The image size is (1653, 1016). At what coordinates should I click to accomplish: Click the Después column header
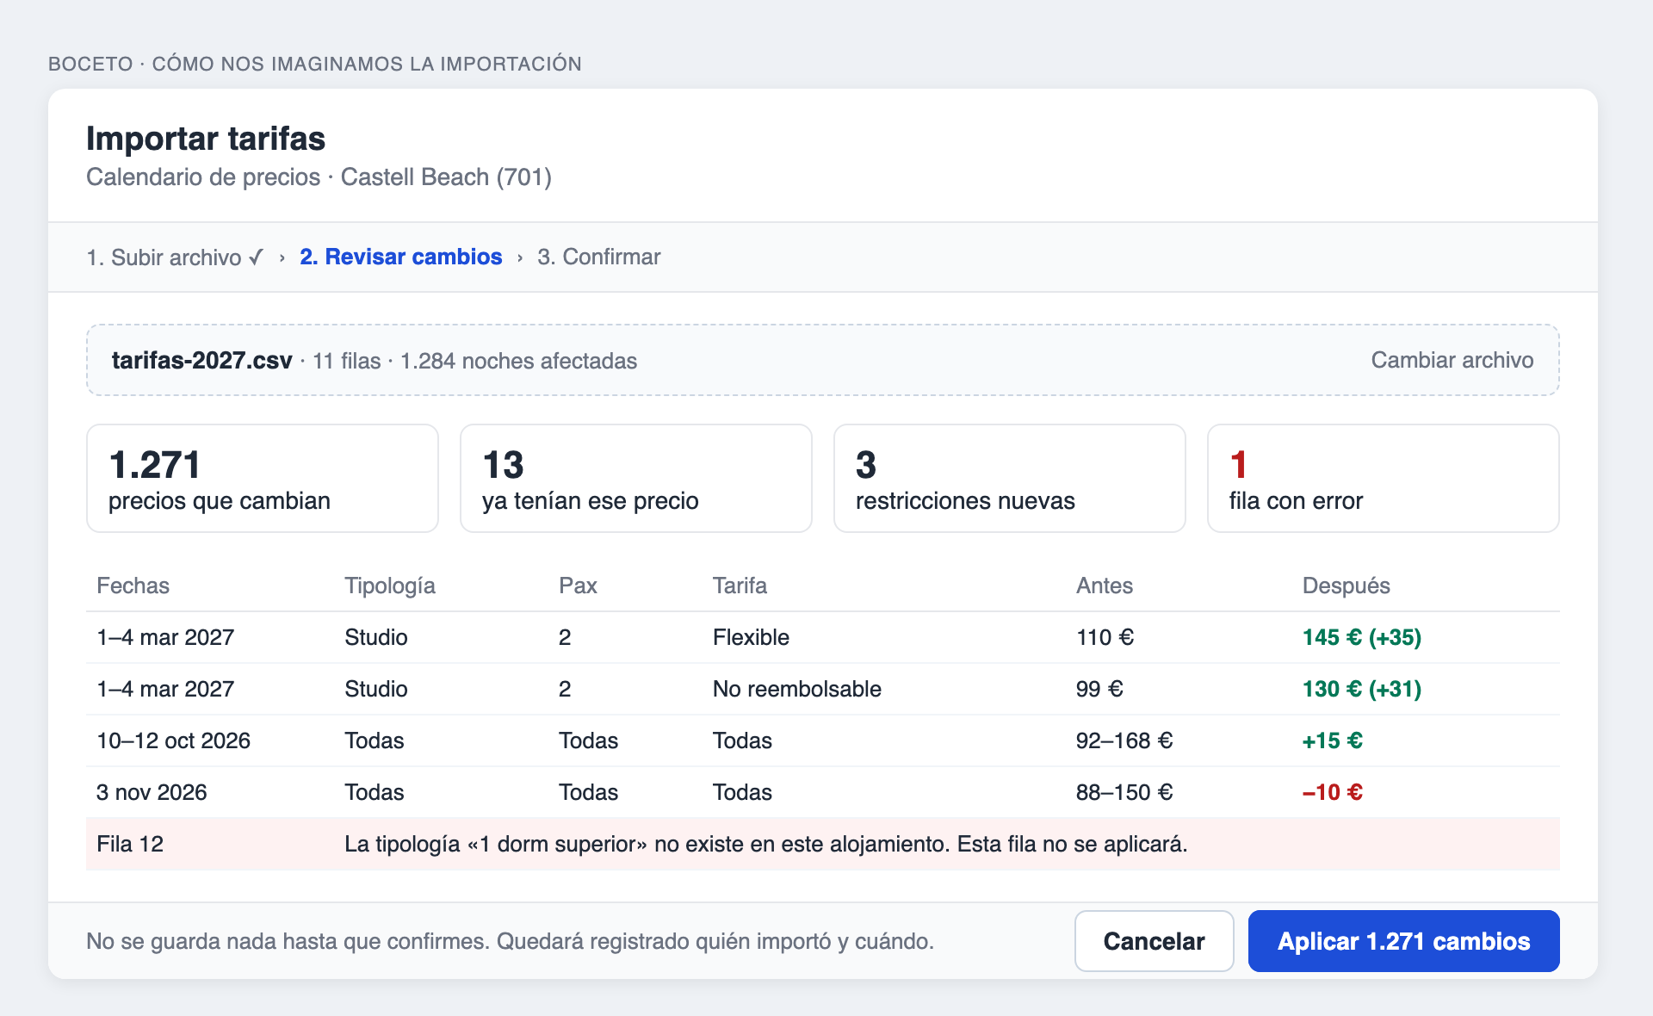[x=1346, y=585]
